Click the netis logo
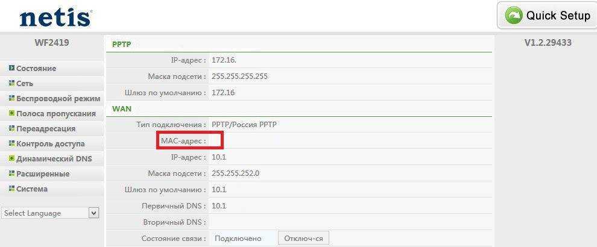 pos(56,18)
